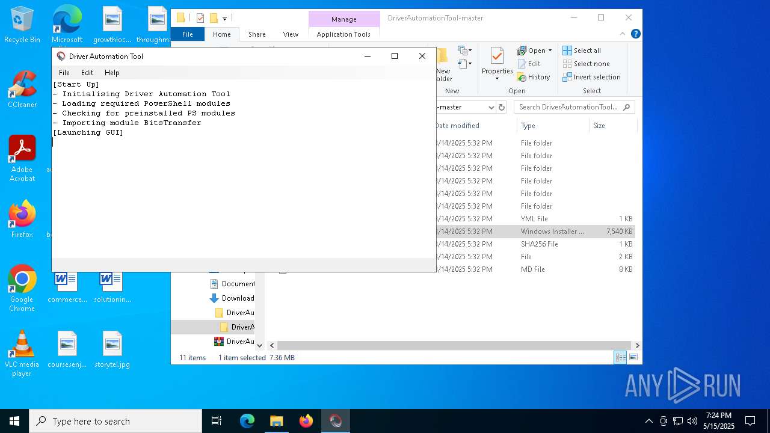
Task: Refresh the Explorer address bar
Action: click(502, 107)
